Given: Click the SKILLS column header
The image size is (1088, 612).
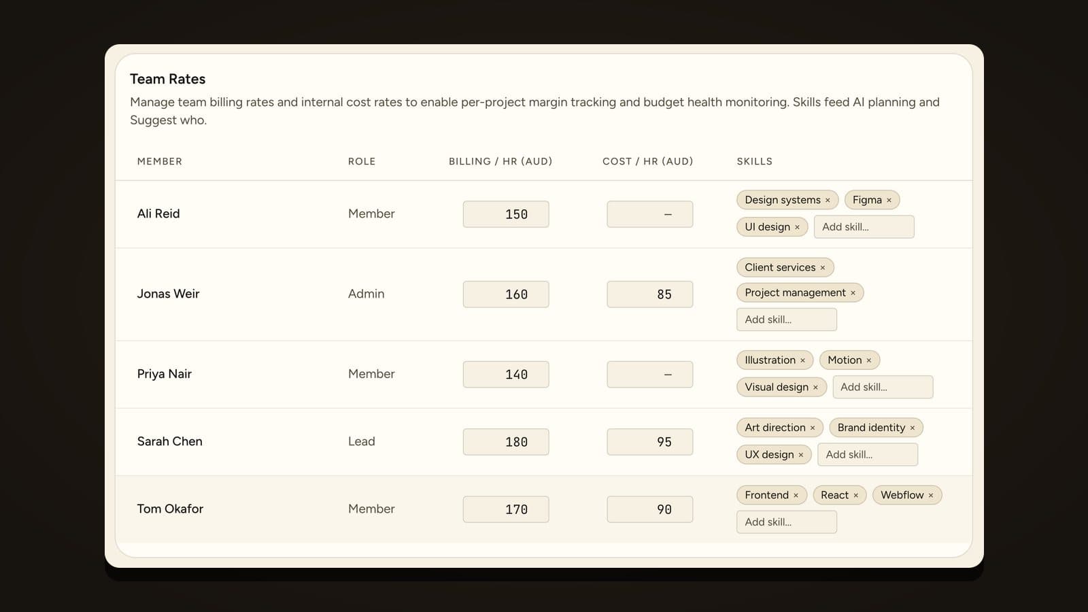Looking at the screenshot, I should click(754, 161).
